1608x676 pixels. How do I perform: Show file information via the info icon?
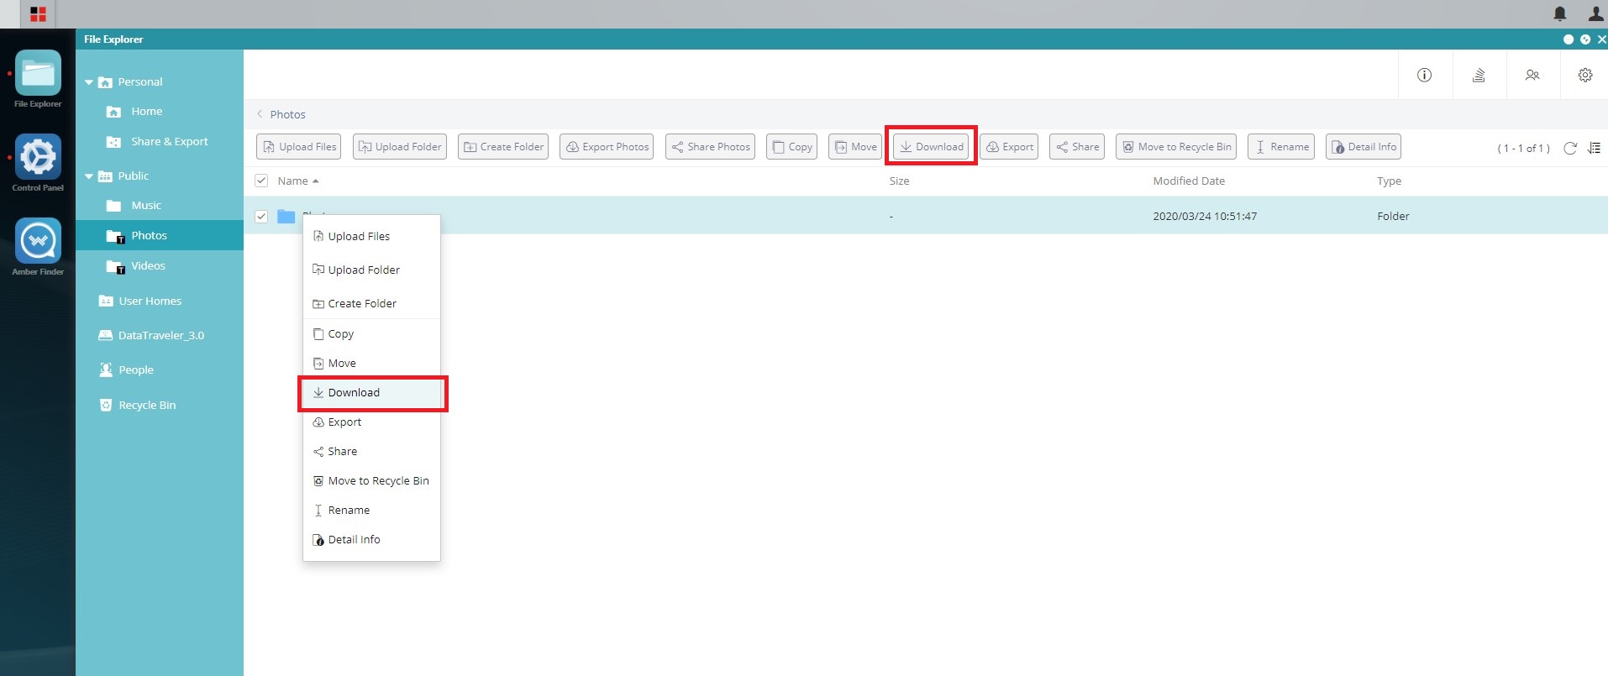click(1424, 75)
